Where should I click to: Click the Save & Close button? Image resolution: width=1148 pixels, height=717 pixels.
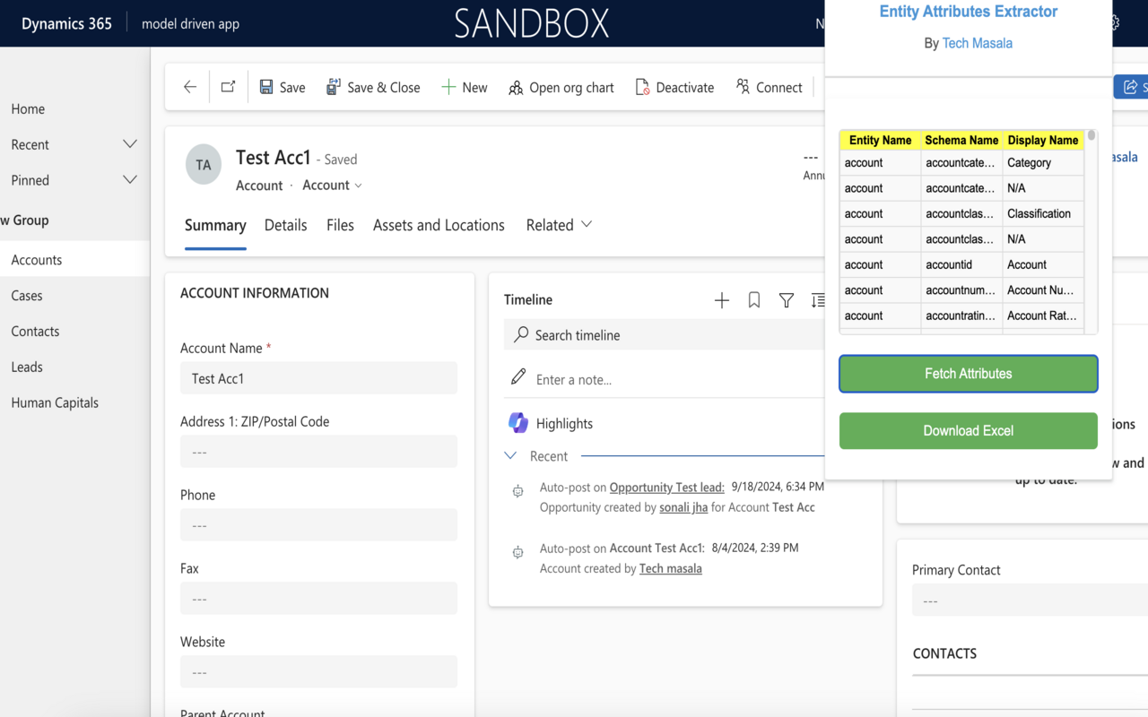[x=373, y=87]
